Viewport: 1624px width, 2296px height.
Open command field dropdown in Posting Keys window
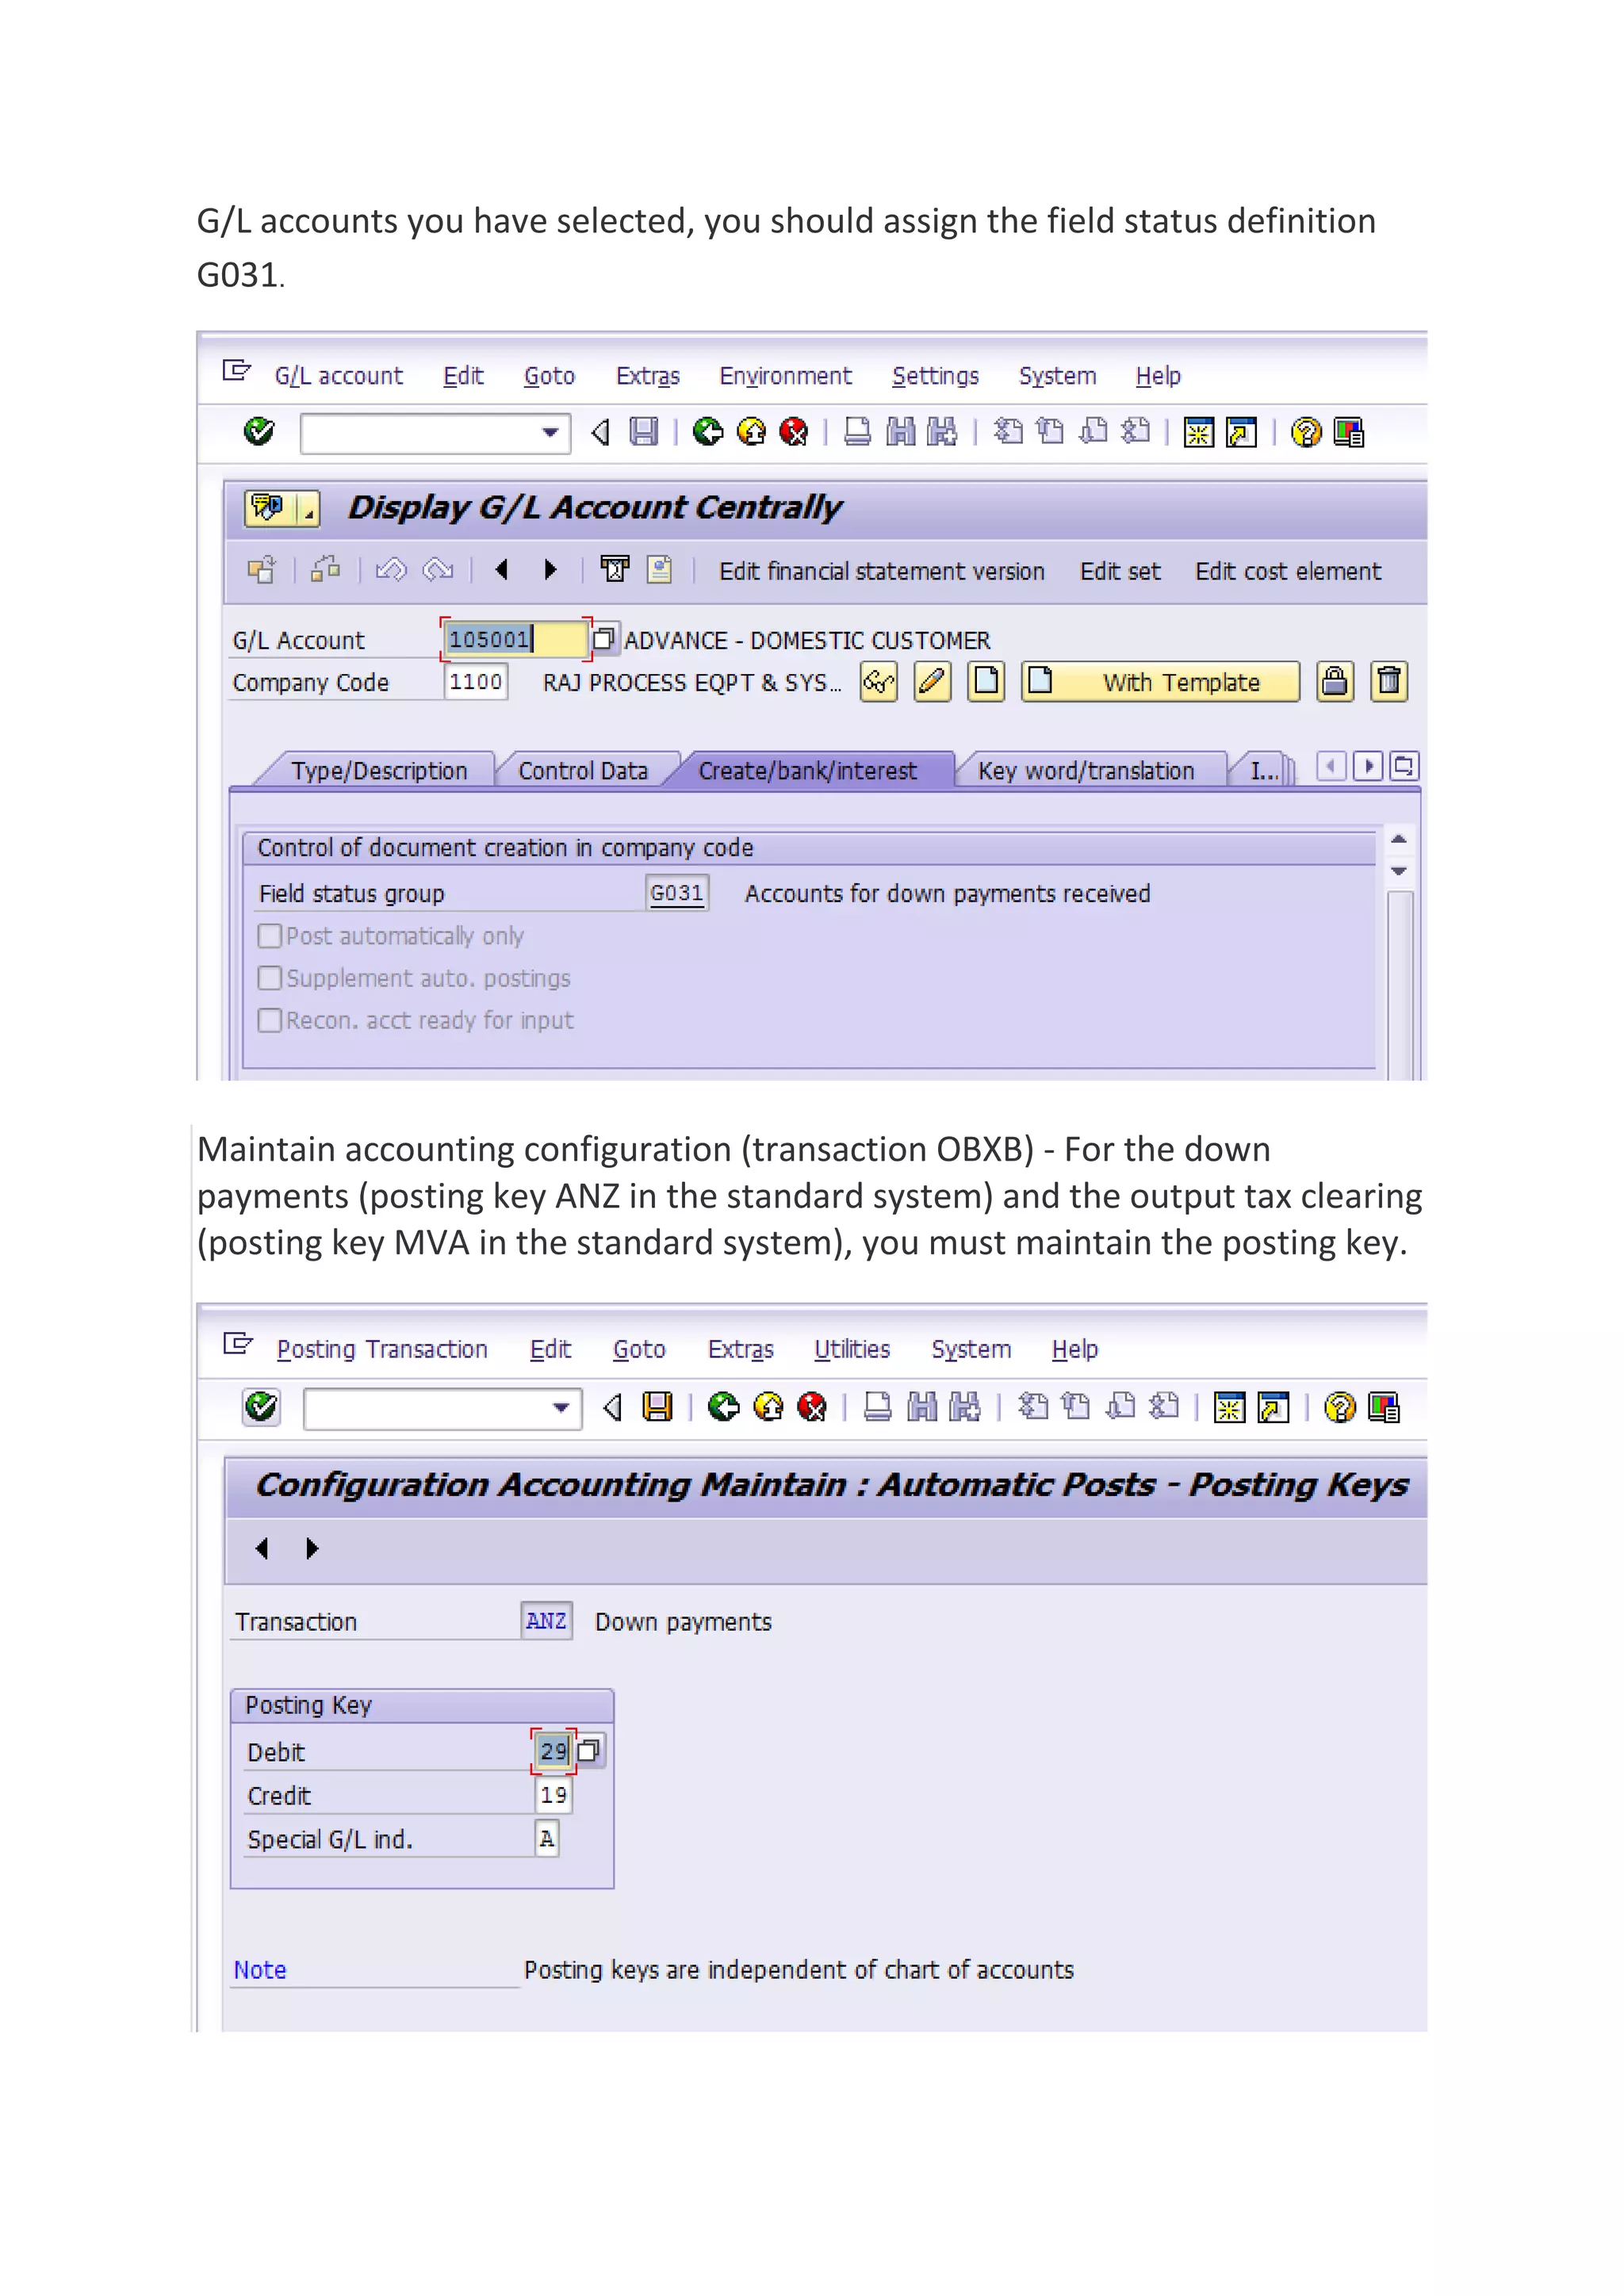562,1409
